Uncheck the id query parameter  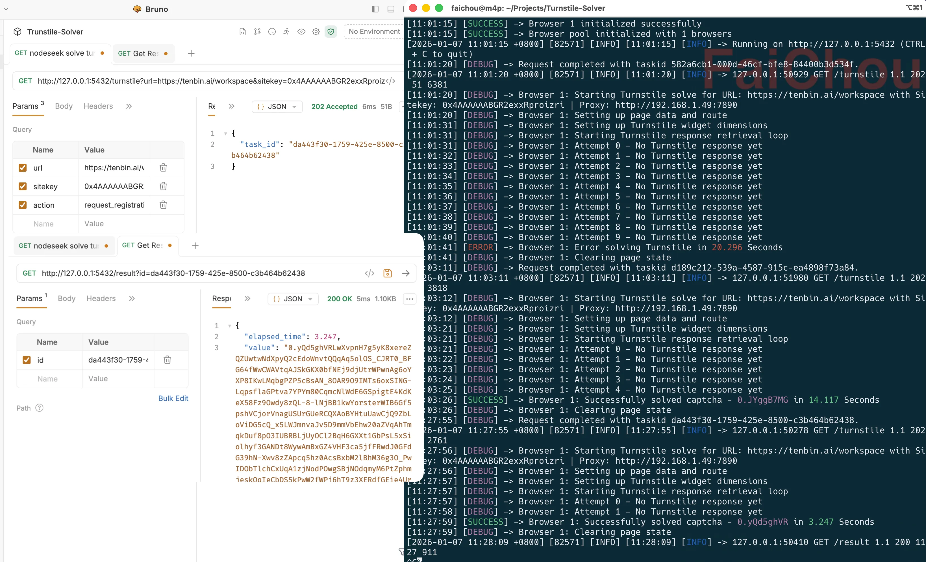(x=27, y=360)
